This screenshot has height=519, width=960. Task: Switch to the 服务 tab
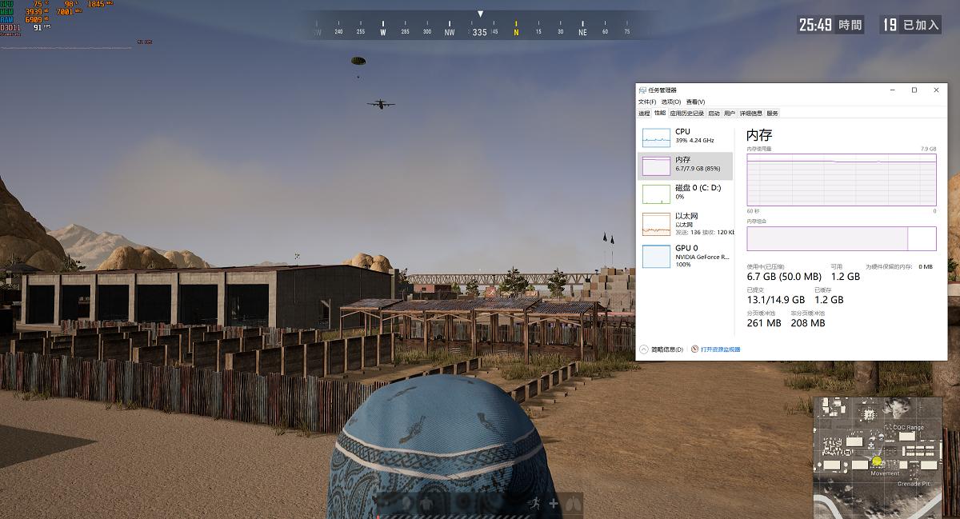[772, 114]
